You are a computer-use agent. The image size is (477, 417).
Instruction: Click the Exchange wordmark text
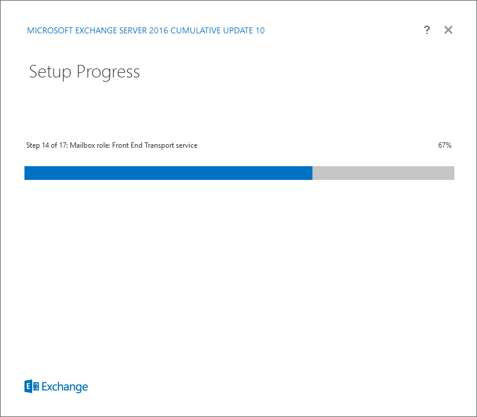64,387
